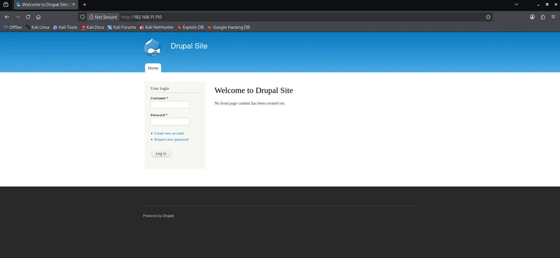The height and width of the screenshot is (258, 560).
Task: Open a new browser tab
Action: coord(85,5)
